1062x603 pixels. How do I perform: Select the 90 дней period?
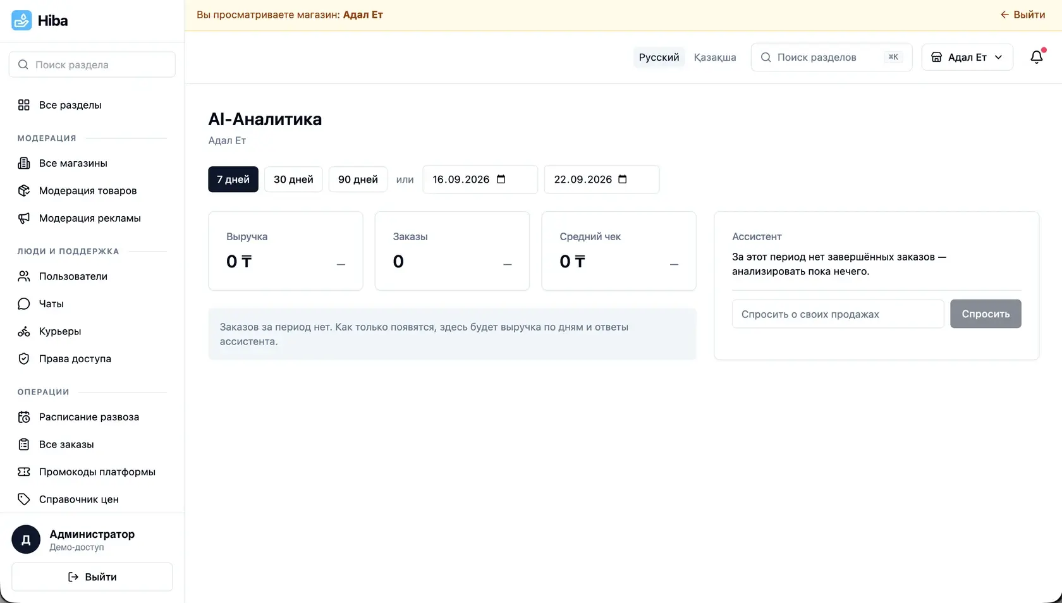pos(358,180)
